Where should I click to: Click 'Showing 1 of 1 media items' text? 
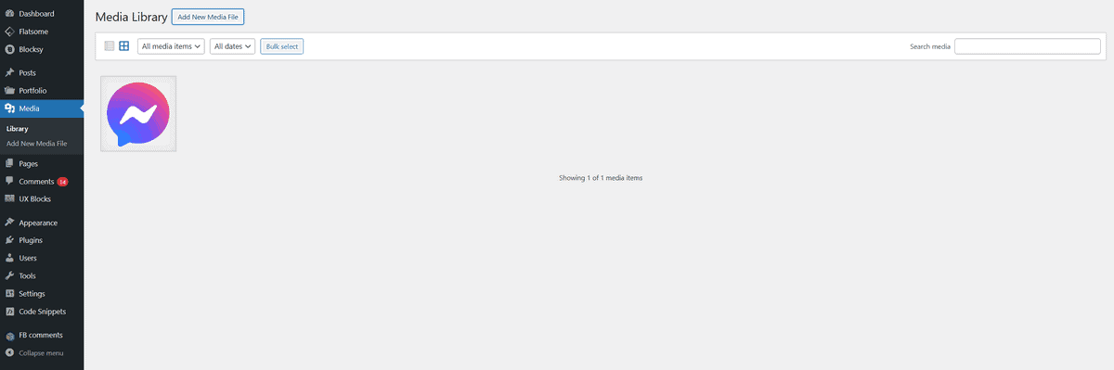601,177
